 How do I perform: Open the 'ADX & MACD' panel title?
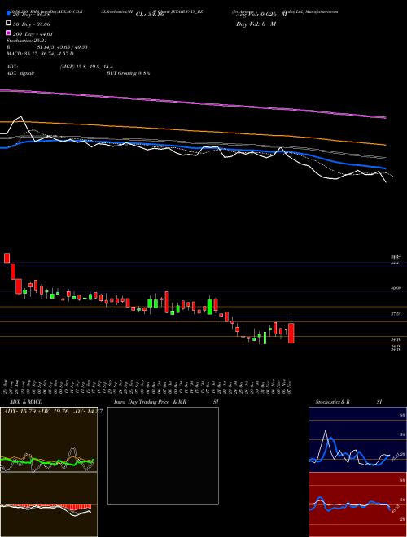click(x=26, y=402)
